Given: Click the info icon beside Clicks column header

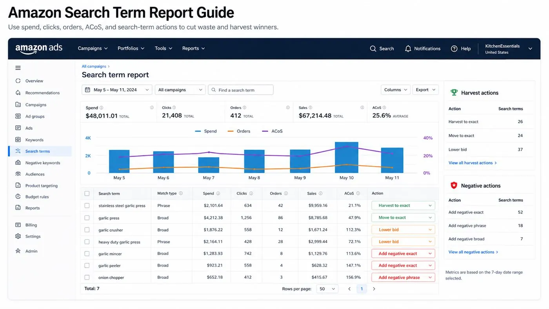Looking at the screenshot, I should point(251,193).
